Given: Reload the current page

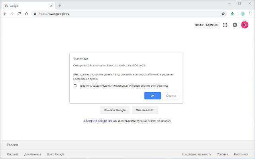Looking at the screenshot, I should (19, 13).
